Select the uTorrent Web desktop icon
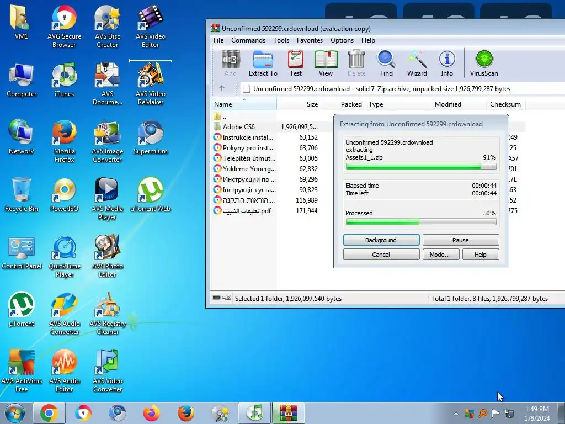565x424 pixels. (x=151, y=195)
